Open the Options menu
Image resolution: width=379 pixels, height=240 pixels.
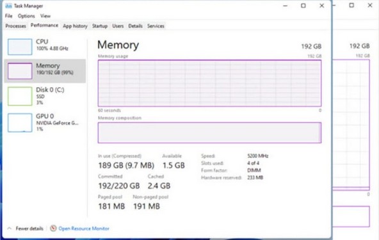click(26, 16)
